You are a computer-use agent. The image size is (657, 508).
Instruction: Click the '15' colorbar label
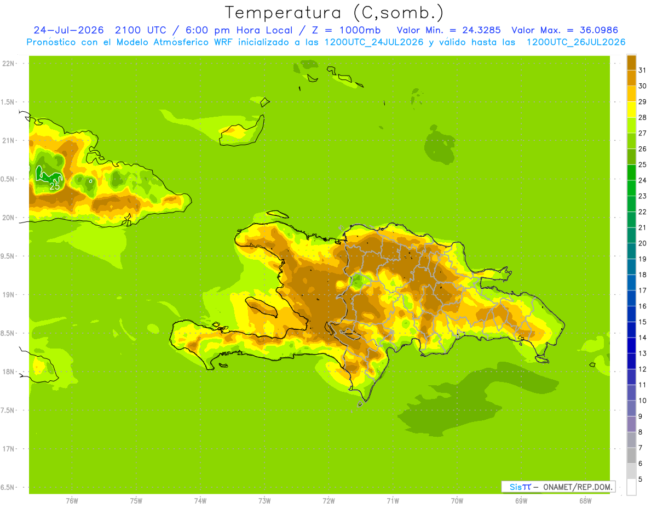click(x=643, y=322)
